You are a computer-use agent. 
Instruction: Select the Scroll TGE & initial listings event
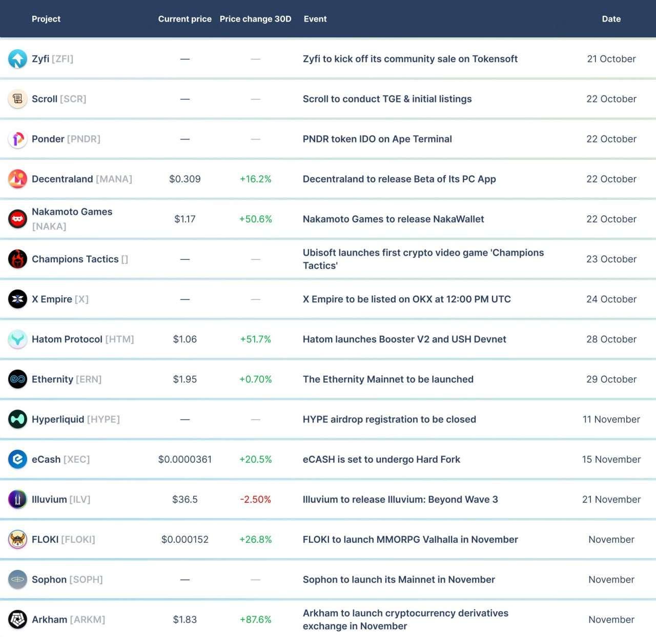[387, 99]
